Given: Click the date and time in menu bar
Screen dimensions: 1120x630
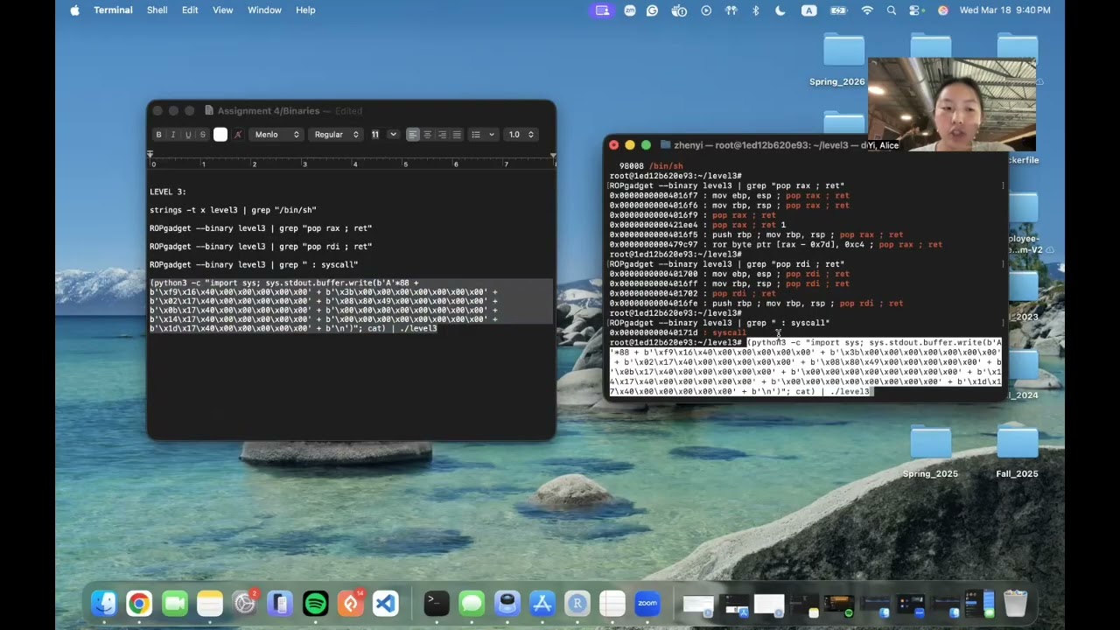Looking at the screenshot, I should [1005, 10].
